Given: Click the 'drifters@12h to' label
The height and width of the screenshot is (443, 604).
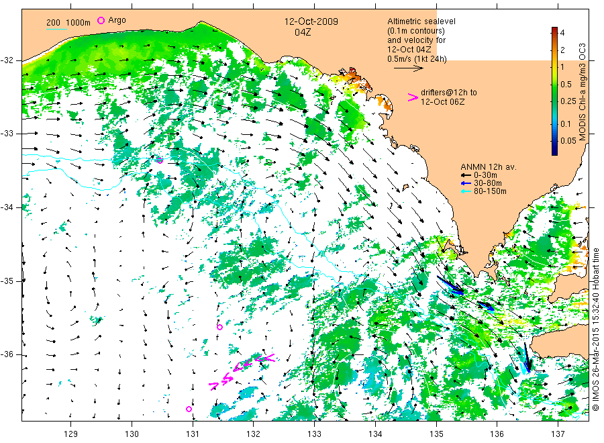Looking at the screenshot, I should pos(449,93).
